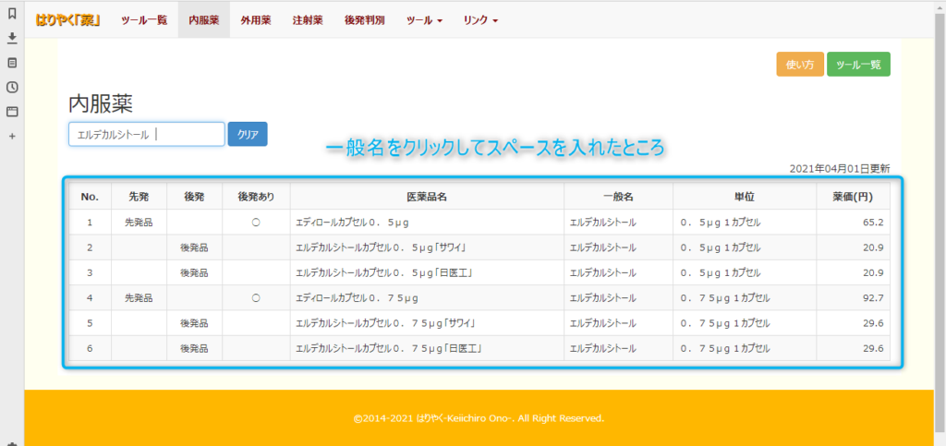Open the window panel icon in the sidebar

pos(12,112)
